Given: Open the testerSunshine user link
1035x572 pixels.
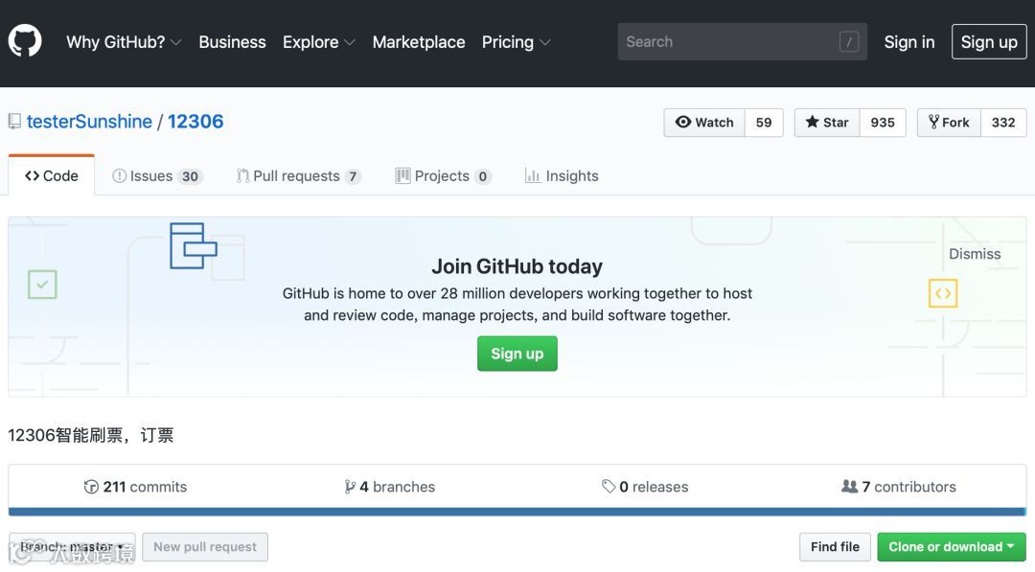Looking at the screenshot, I should 89,122.
